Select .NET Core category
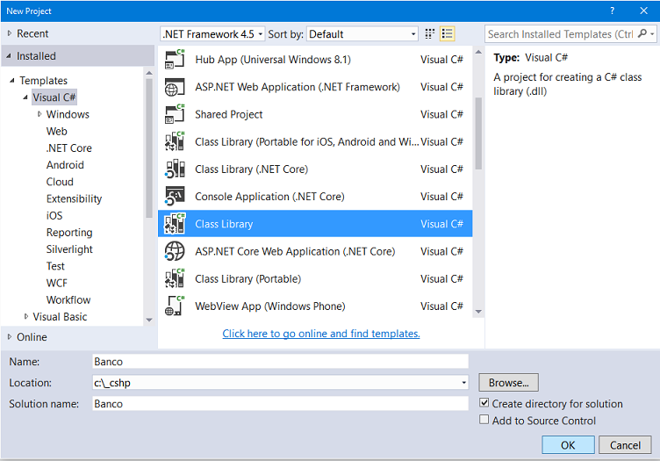 (x=69, y=148)
